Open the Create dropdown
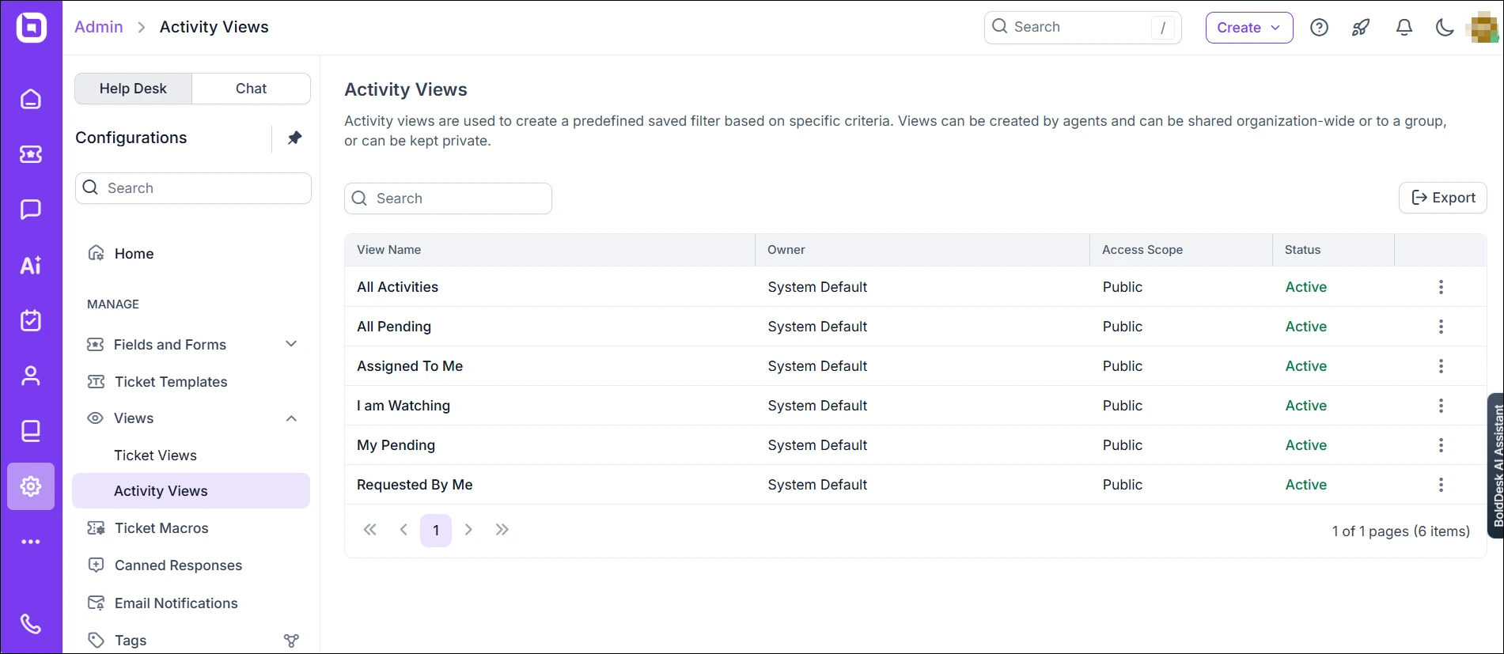Viewport: 1504px width, 654px height. (1248, 28)
